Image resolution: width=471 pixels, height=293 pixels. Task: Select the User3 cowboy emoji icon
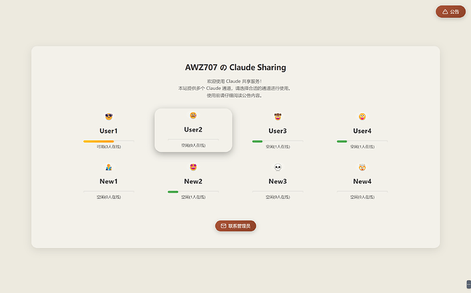pos(278,117)
